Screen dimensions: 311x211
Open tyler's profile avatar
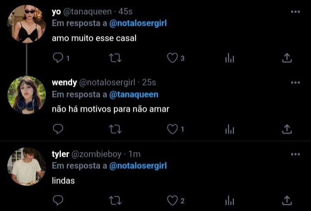tap(27, 167)
